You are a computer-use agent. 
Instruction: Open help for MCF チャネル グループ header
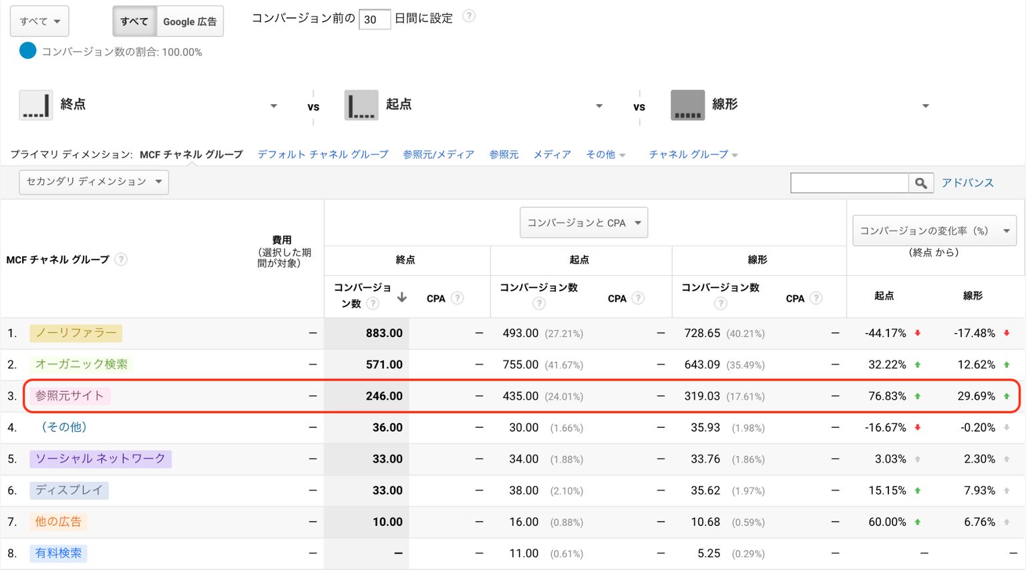tap(121, 260)
